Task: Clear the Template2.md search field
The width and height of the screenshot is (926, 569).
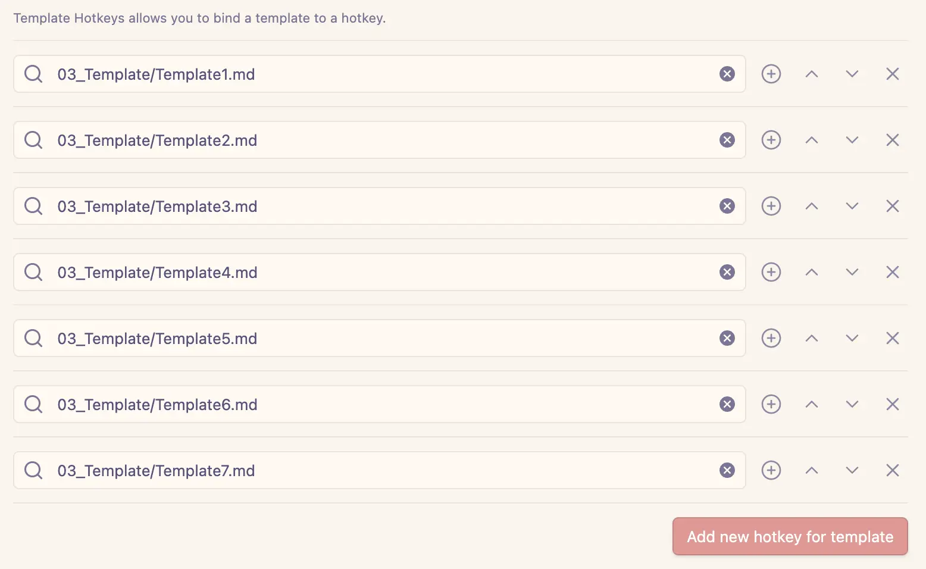Action: point(727,140)
